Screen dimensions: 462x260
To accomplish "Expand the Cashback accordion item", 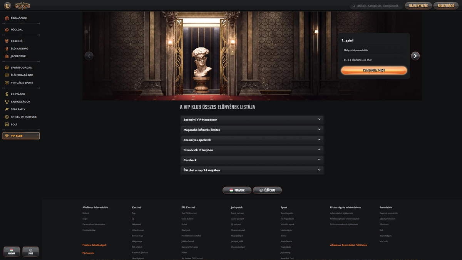I will (x=252, y=160).
